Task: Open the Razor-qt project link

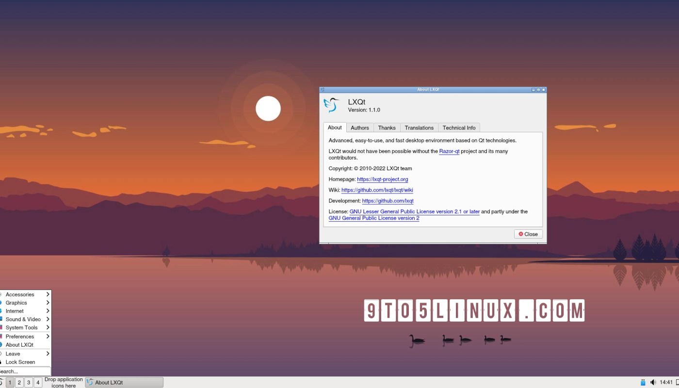Action: coord(449,151)
